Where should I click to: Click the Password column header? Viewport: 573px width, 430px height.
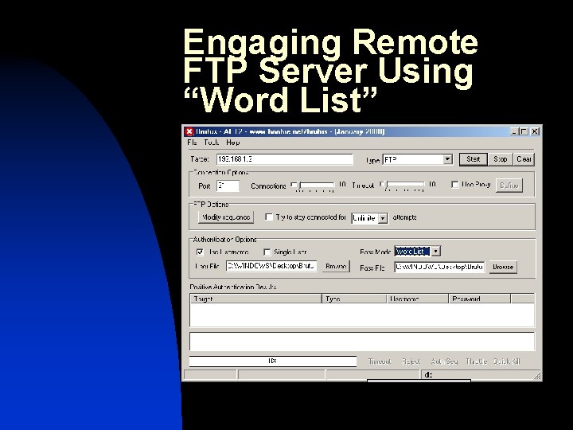tap(479, 299)
